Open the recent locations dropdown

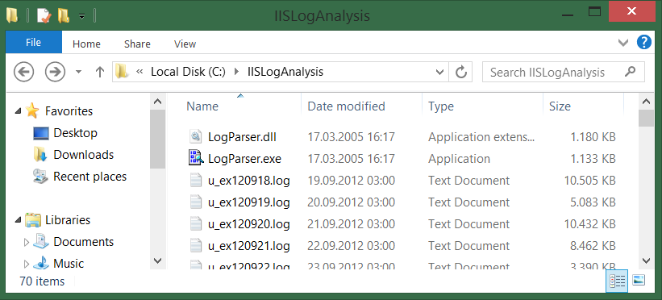(x=78, y=72)
